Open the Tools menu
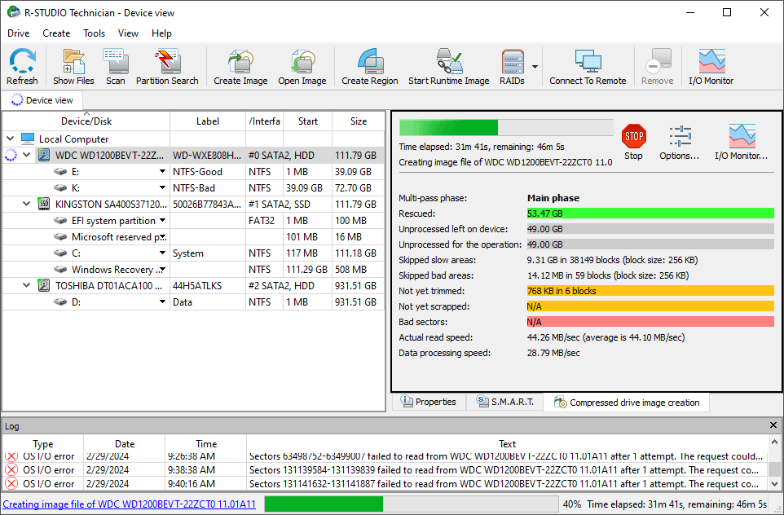 tap(94, 33)
